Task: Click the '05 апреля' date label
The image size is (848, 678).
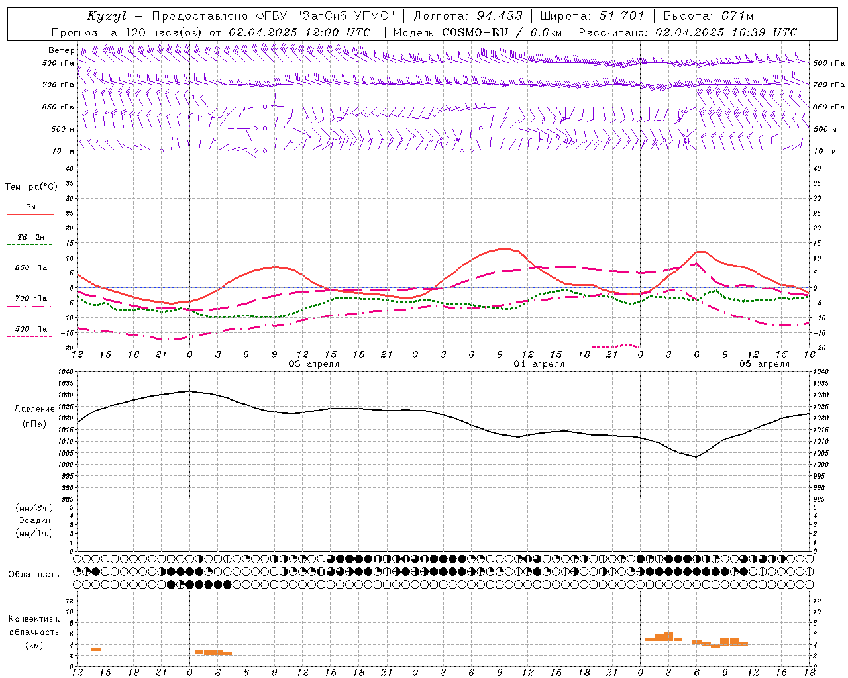Action: click(765, 364)
